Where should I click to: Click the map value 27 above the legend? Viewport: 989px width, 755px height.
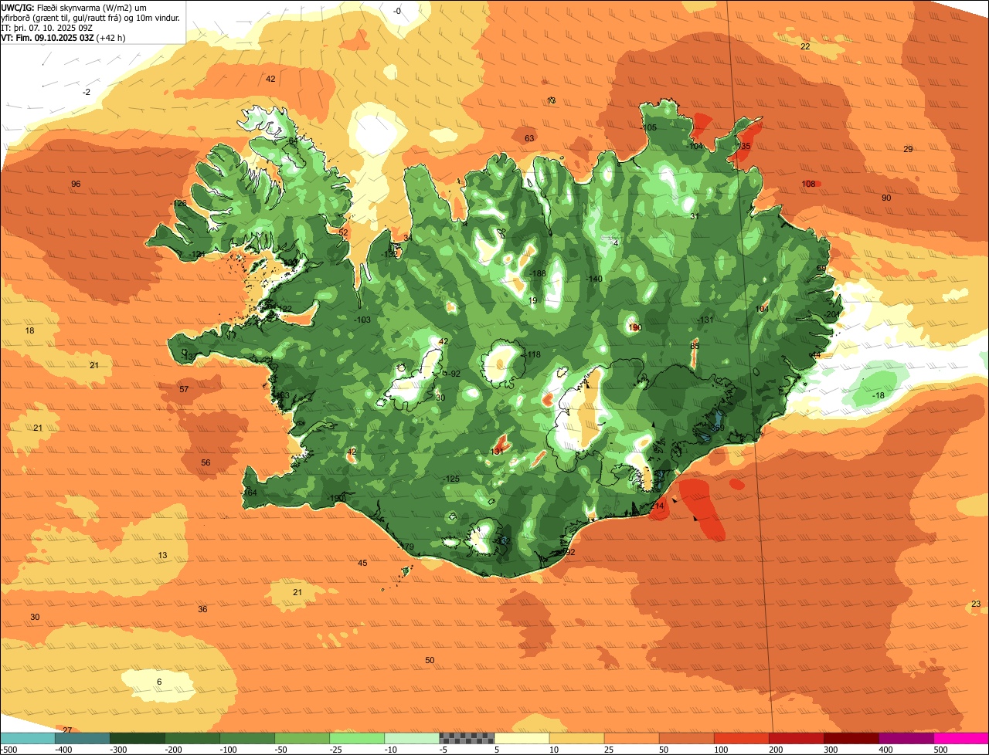(x=67, y=730)
